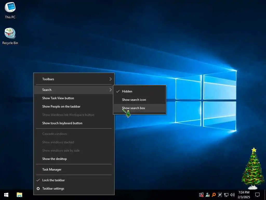
Task: Click the Christmas tree desktop gadget
Action: pos(253,168)
